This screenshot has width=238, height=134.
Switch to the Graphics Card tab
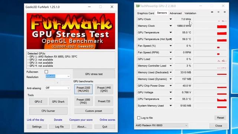145,13
